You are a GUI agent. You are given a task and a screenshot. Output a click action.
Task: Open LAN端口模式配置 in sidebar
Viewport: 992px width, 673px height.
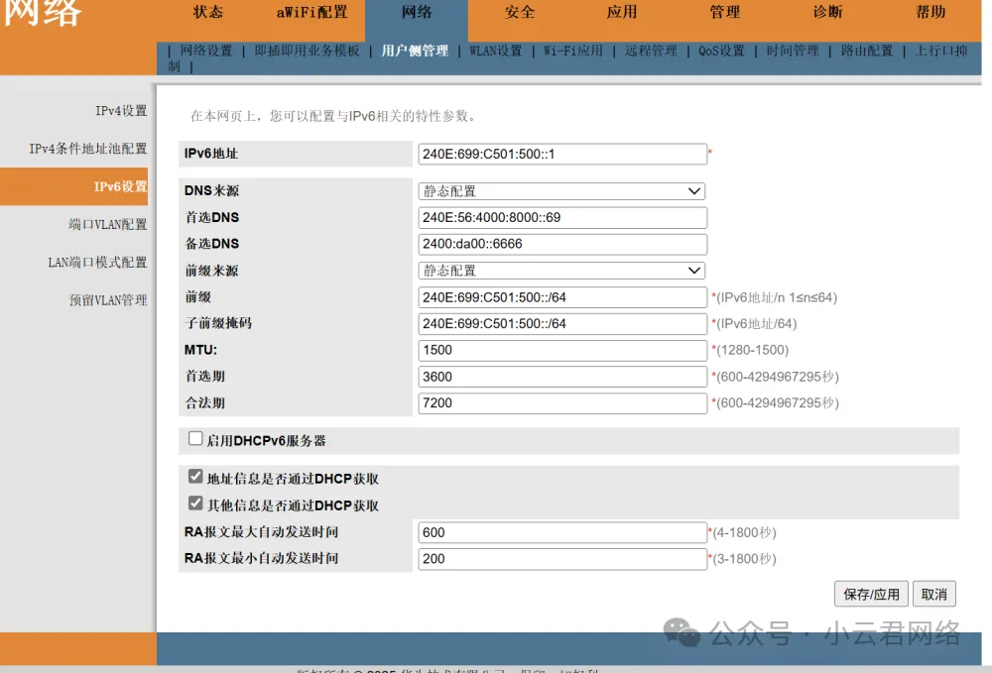pyautogui.click(x=97, y=263)
